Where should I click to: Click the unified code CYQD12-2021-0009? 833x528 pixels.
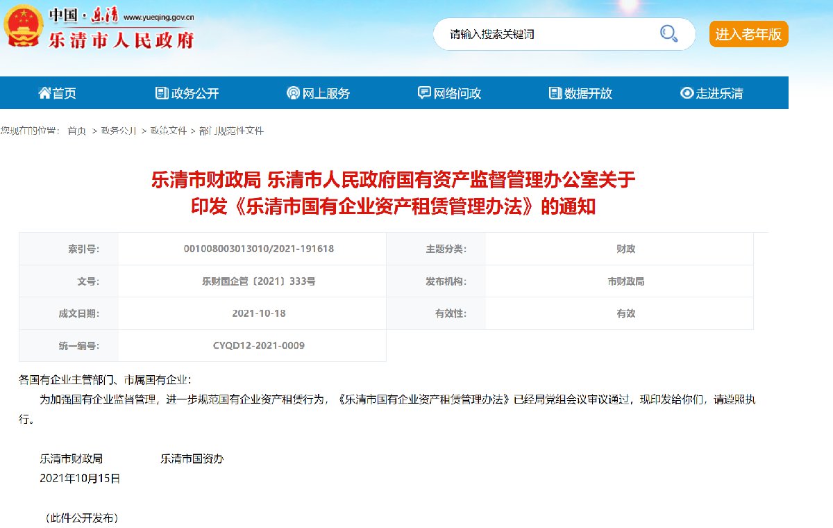(x=258, y=345)
